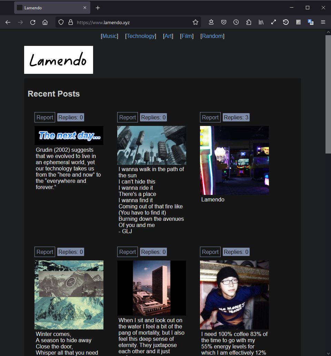Enlarge the neon arcade photo
The height and width of the screenshot is (356, 331).
[x=234, y=160]
